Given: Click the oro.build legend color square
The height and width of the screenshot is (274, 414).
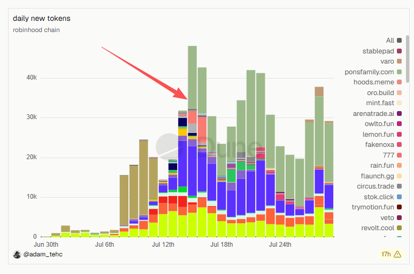Looking at the screenshot, I should click(x=399, y=92).
